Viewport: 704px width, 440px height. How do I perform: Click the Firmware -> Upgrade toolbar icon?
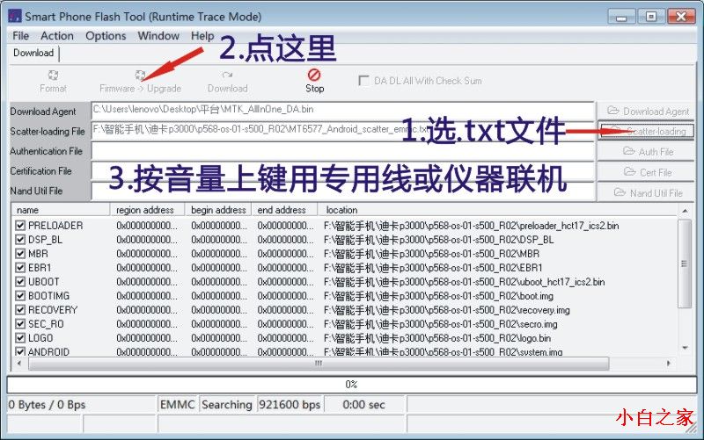(140, 75)
